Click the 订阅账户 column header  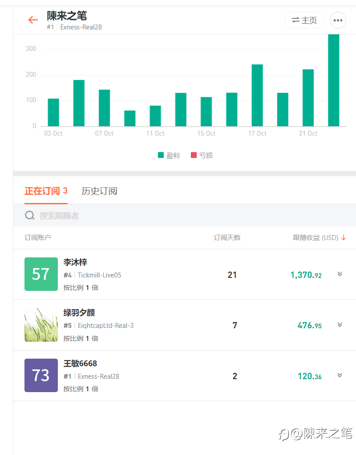point(38,238)
